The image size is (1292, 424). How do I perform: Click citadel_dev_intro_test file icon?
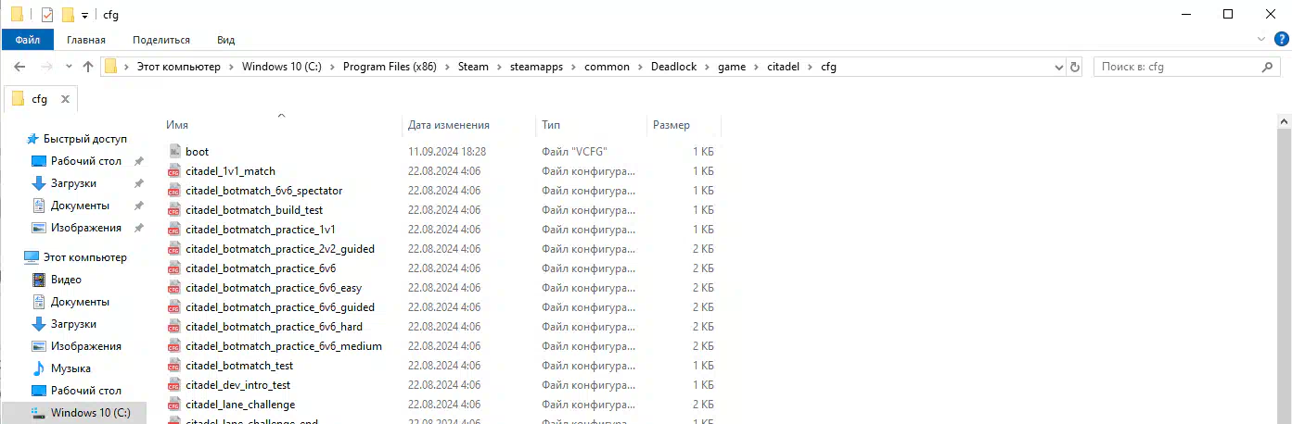click(174, 385)
